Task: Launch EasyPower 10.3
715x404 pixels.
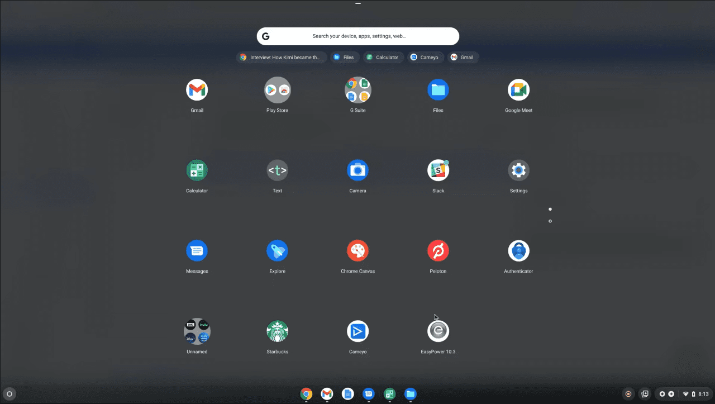Action: [438, 331]
